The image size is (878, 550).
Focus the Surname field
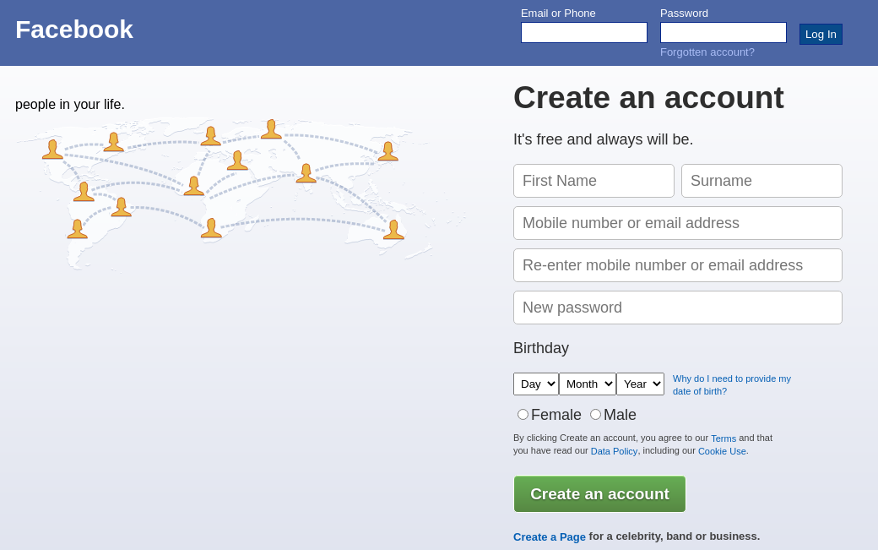point(761,181)
